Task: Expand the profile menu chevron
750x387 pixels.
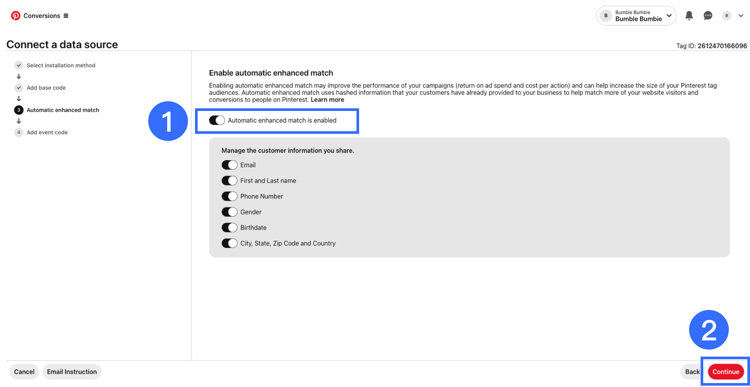Action: coord(741,16)
